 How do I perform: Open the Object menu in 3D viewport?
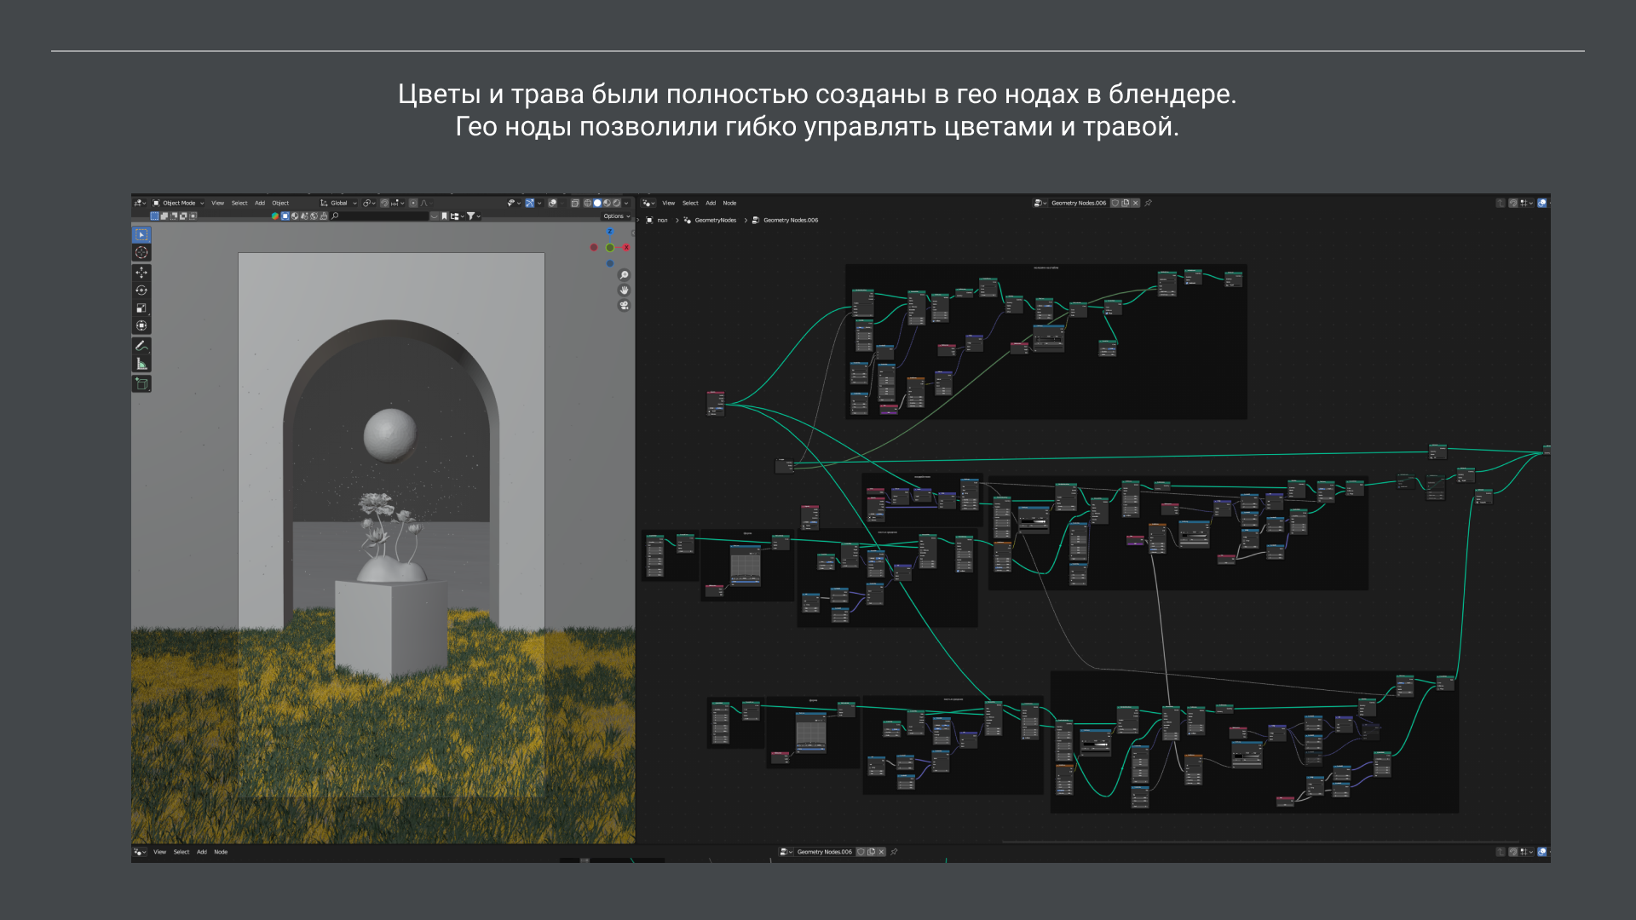tap(280, 204)
